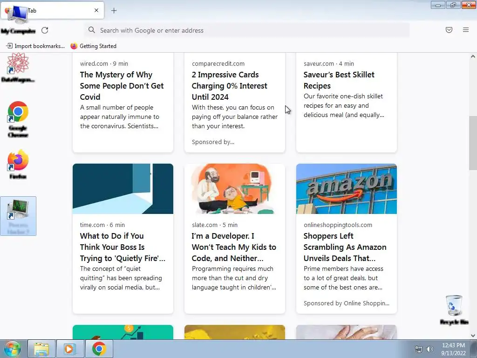
Task: Click 'Sponsored by Online Shoppin...' label
Action: [347, 303]
